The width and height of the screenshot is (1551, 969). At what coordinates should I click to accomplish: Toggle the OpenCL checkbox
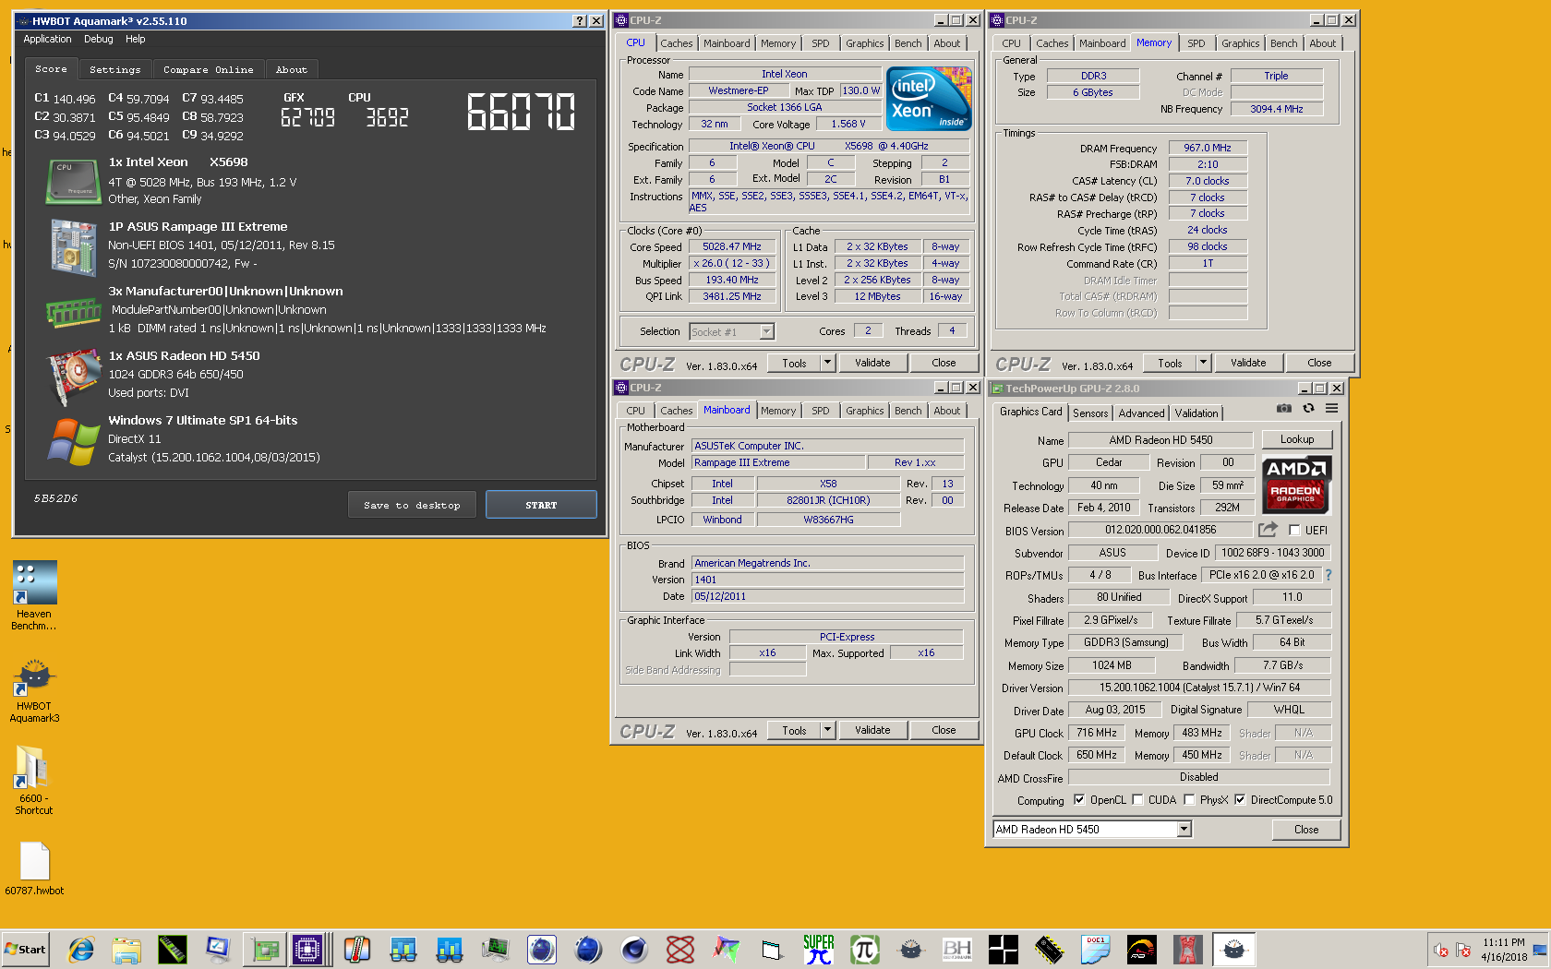(x=1081, y=800)
